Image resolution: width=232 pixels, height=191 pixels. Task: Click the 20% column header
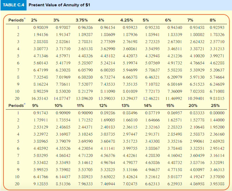(x=193, y=106)
